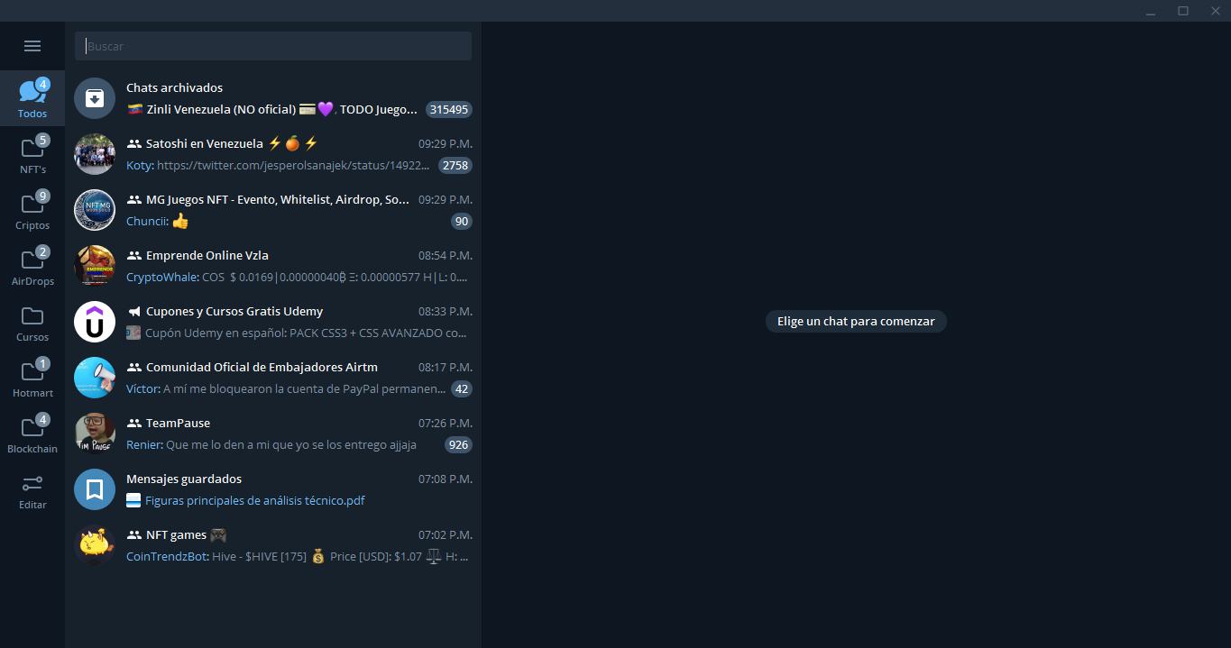Open the Blockchain folder

click(x=32, y=434)
